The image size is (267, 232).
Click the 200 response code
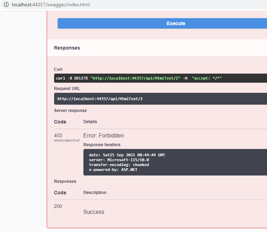click(x=58, y=206)
